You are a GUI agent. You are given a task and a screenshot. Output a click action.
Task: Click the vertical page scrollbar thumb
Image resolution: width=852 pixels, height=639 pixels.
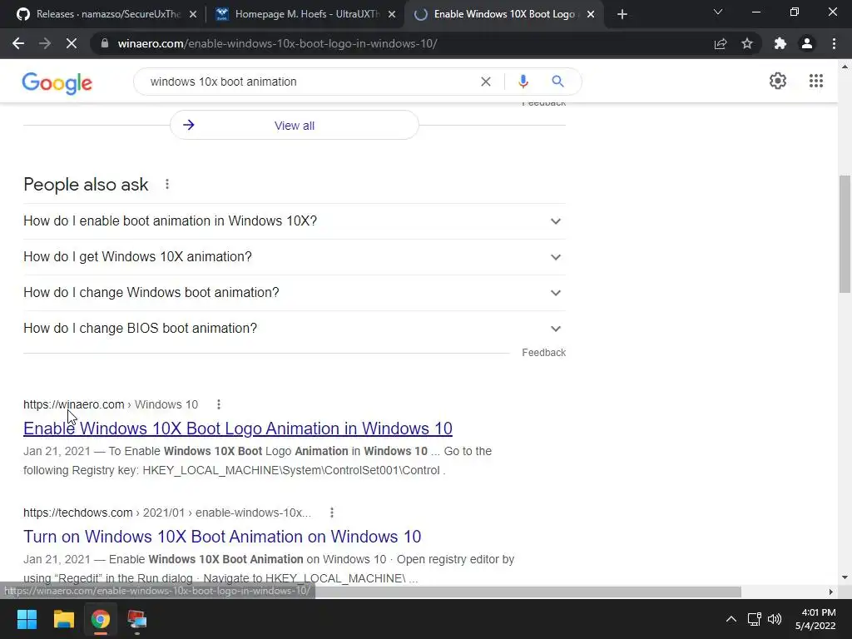point(845,234)
